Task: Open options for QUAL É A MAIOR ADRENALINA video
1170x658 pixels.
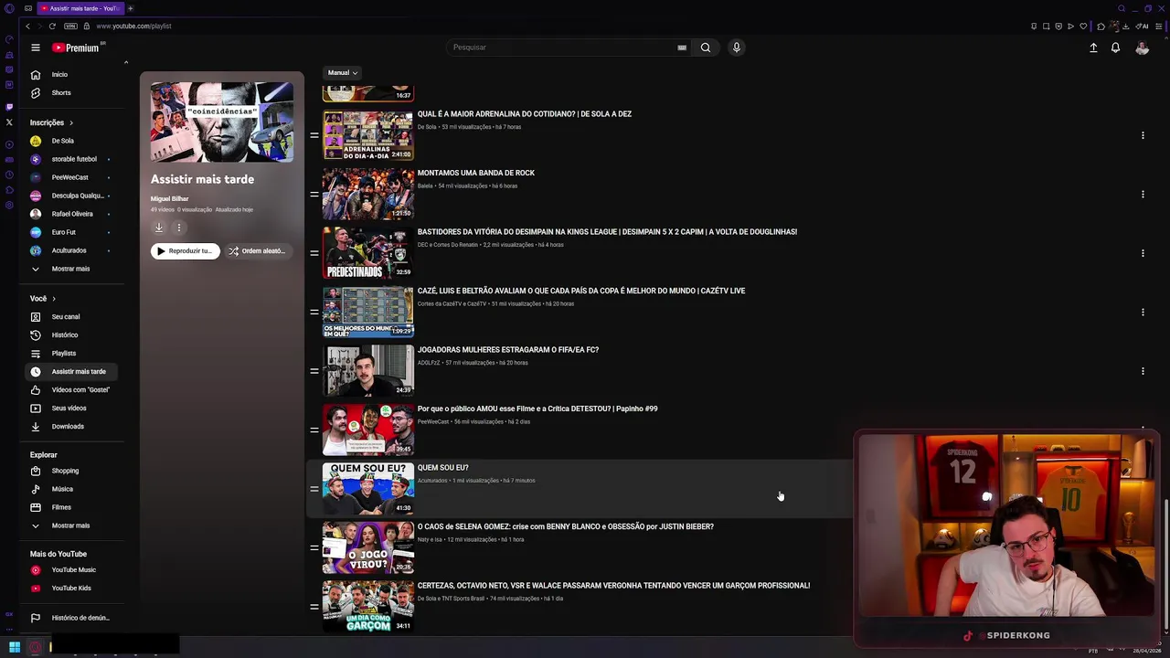Action: pos(1143,135)
